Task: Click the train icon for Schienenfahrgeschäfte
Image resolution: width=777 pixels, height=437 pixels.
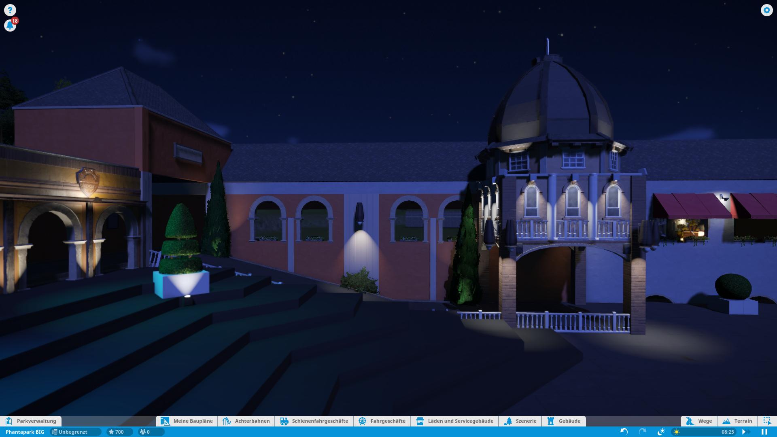Action: point(284,421)
